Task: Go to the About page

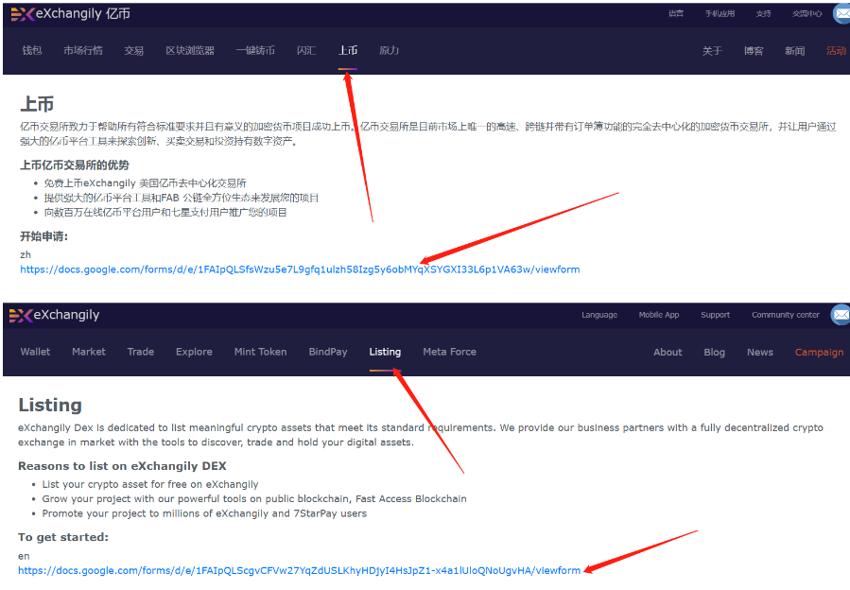Action: pyautogui.click(x=668, y=353)
